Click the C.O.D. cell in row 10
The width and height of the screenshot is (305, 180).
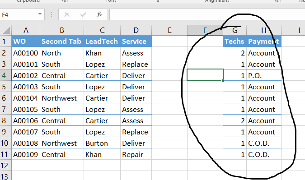point(264,143)
